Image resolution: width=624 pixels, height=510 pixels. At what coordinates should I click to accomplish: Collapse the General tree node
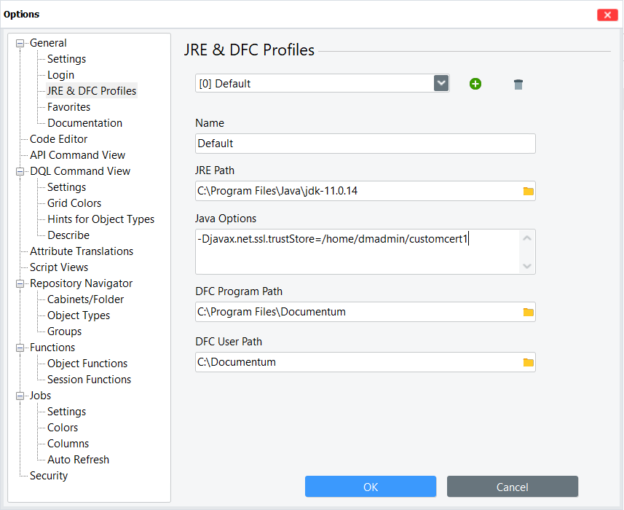pos(20,44)
